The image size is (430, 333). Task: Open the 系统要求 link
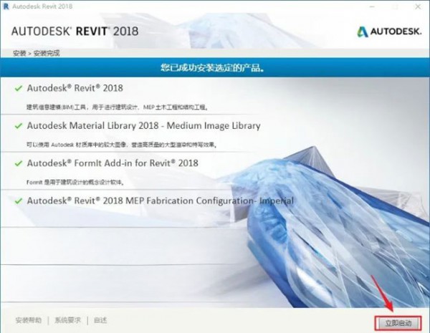click(x=68, y=320)
